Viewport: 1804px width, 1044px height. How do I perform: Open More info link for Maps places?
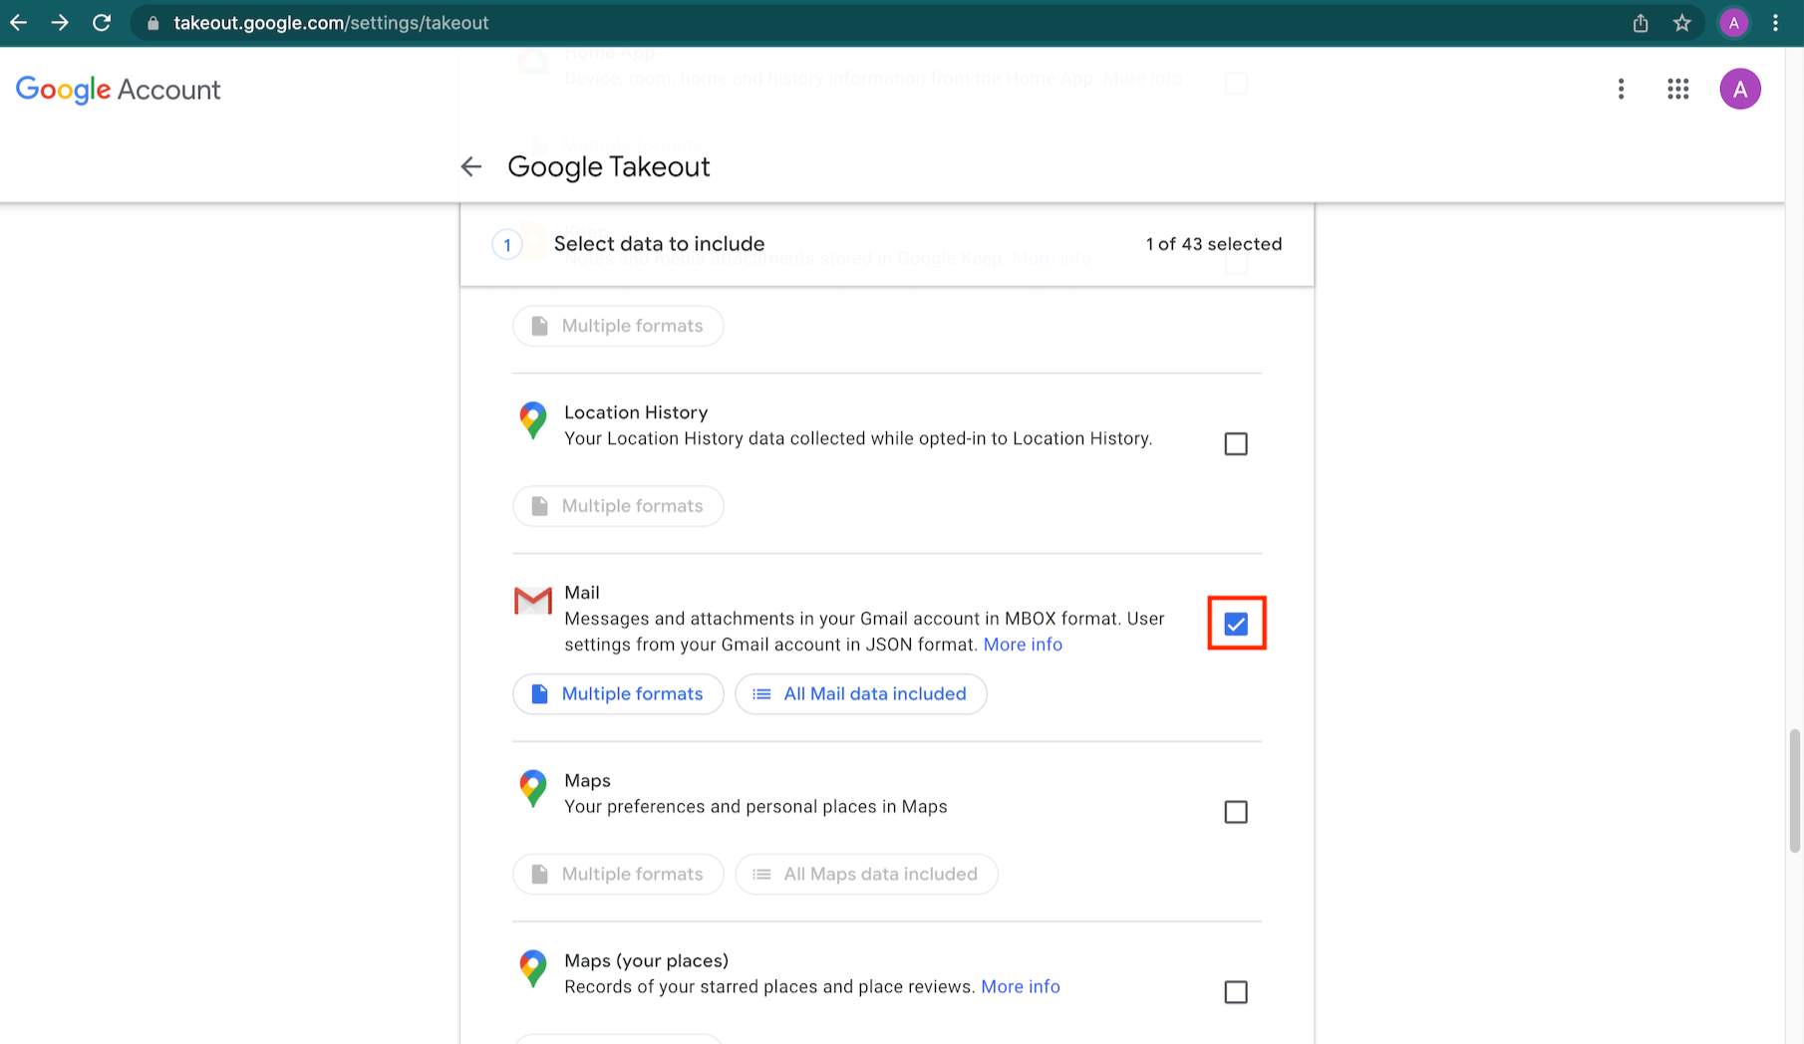(1021, 987)
